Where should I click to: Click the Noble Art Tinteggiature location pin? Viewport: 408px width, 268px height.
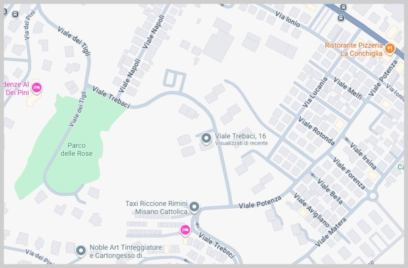(80, 251)
